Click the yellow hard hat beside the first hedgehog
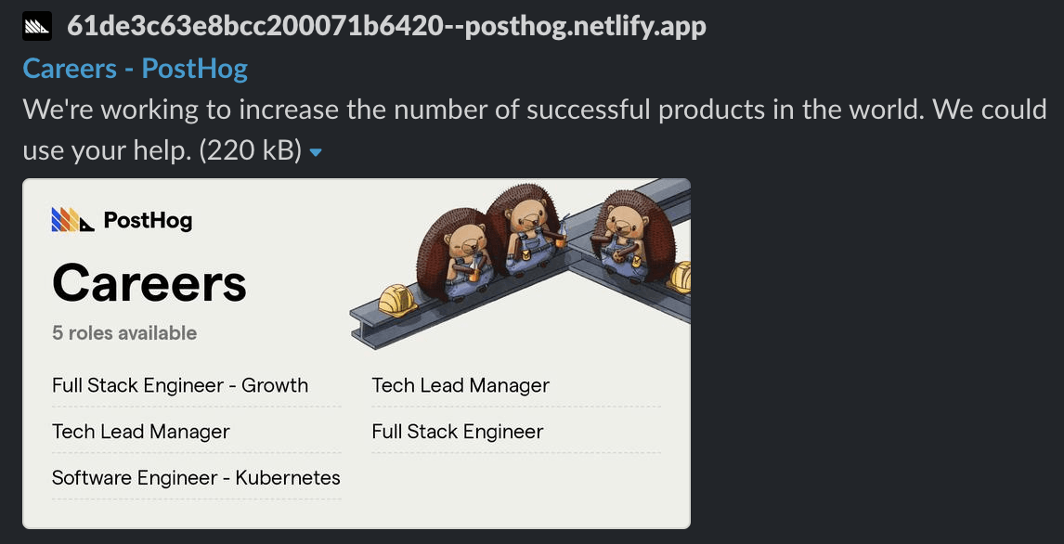The image size is (1064, 544). click(396, 300)
